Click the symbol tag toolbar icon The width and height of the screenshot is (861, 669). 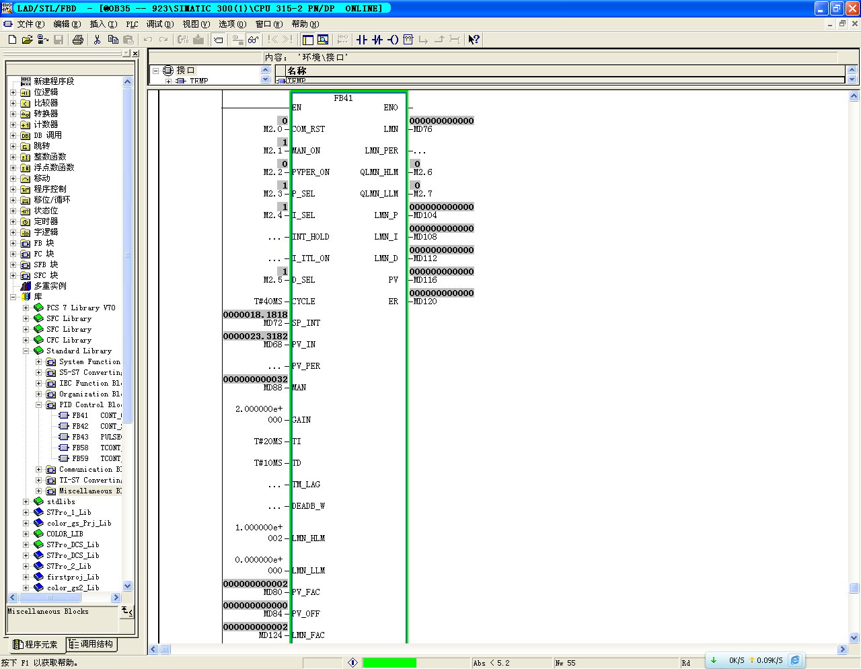218,40
